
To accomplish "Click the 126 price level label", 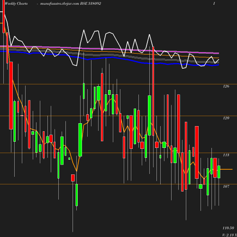I will tap(226, 86).
